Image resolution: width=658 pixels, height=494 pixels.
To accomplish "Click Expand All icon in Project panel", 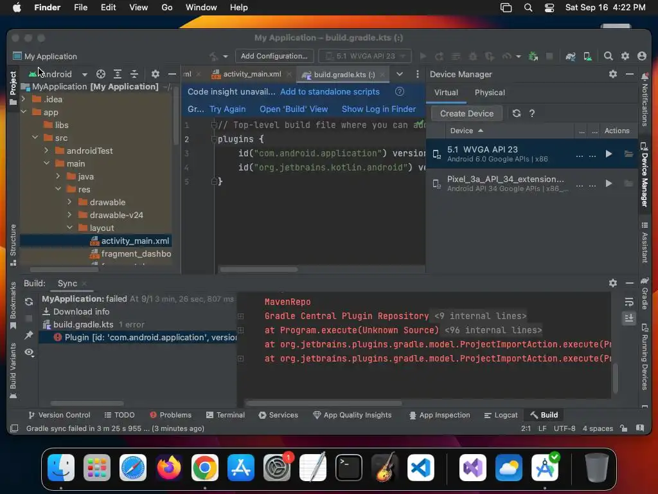I will coord(118,74).
